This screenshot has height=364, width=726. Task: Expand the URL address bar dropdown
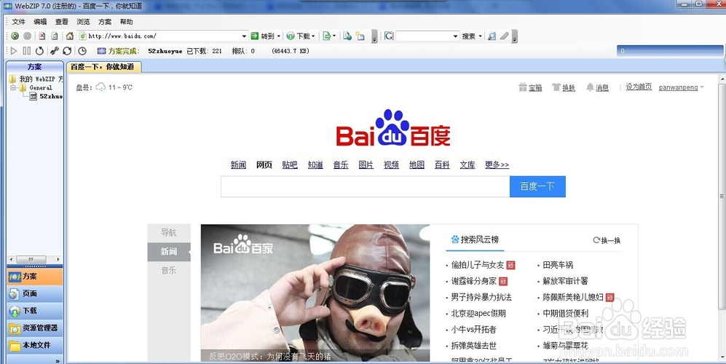point(244,36)
